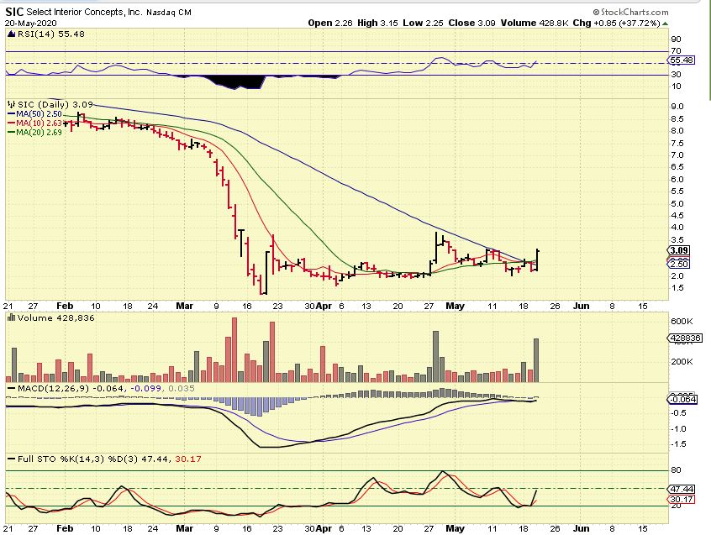Click the RSI(14) 55.48 panel label
The height and width of the screenshot is (535, 711).
(50, 34)
